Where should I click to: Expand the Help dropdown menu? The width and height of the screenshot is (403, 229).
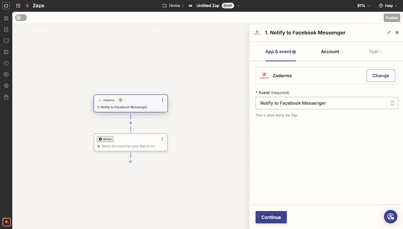388,6
